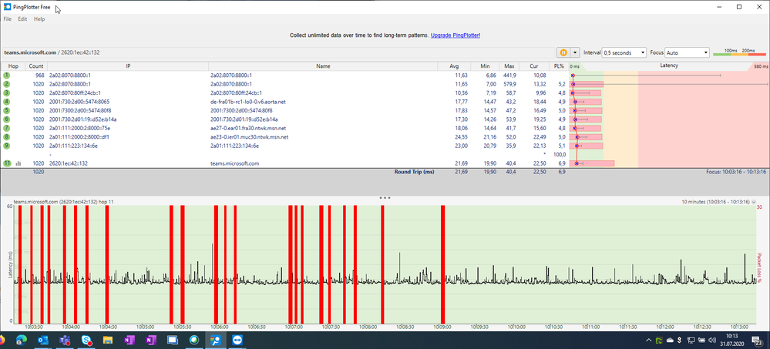Open the Edit menu
This screenshot has width=770, height=349.
click(22, 18)
